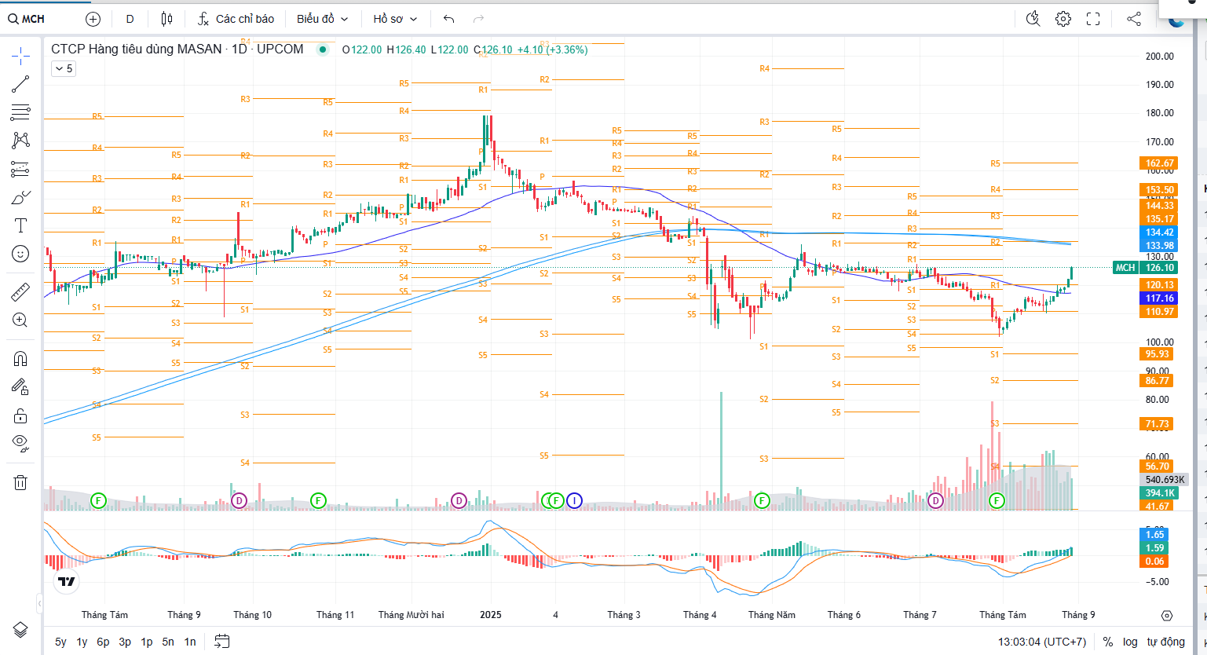This screenshot has width=1207, height=655.
Task: Click the market status dot beside UPCOM
Action: [x=322, y=49]
